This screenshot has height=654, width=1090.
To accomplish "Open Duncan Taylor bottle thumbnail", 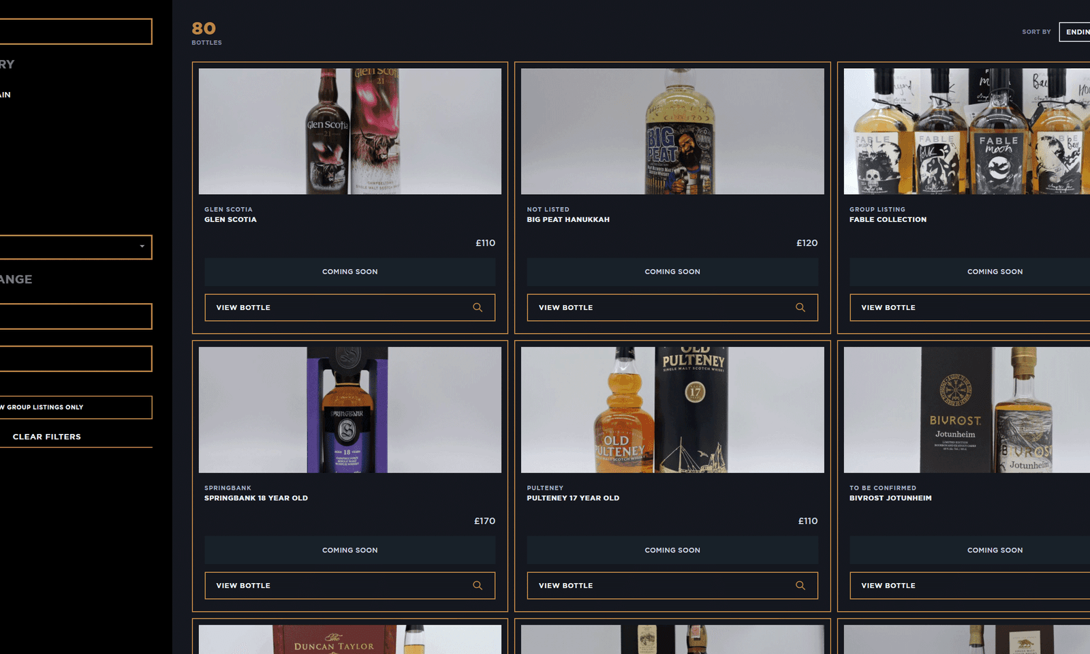I will click(x=350, y=639).
